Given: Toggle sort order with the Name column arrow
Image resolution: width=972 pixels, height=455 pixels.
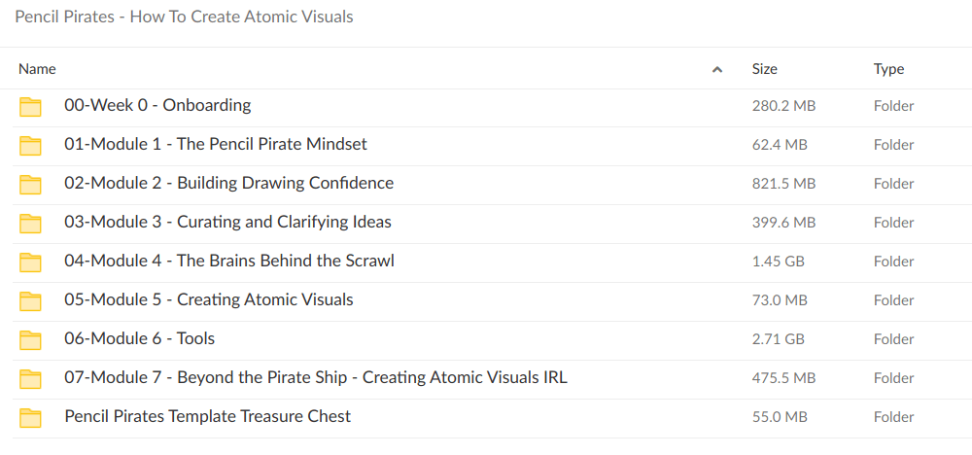Looking at the screenshot, I should (717, 70).
